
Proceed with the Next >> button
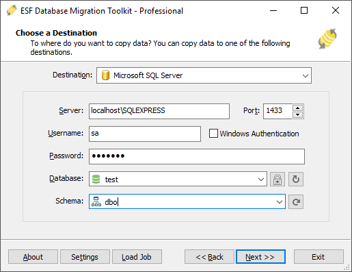260,257
